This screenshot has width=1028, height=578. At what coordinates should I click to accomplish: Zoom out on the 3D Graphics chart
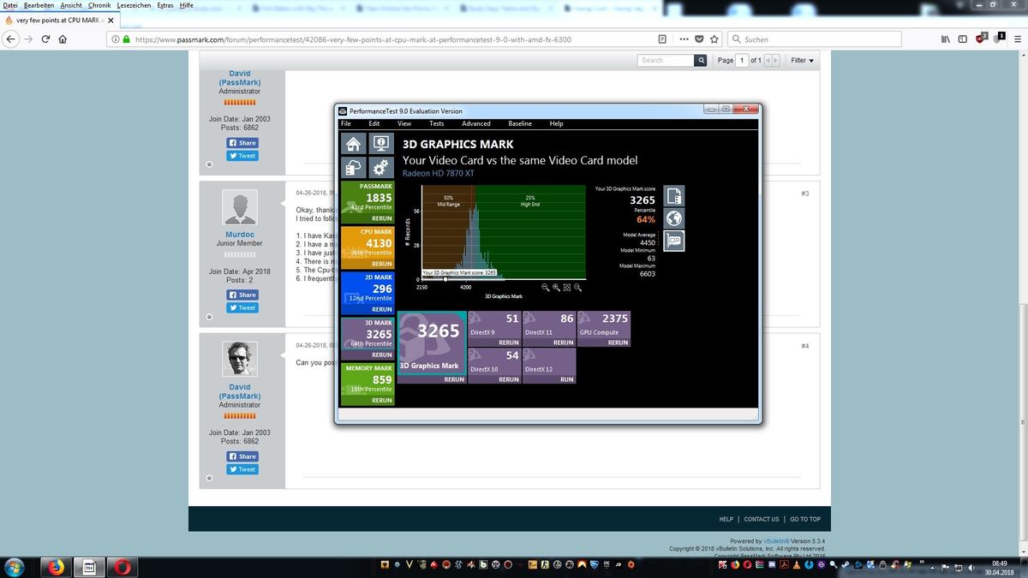click(546, 288)
